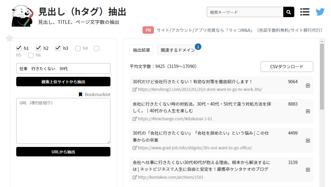Click external link icon for kentakeo.com URL

point(134,178)
